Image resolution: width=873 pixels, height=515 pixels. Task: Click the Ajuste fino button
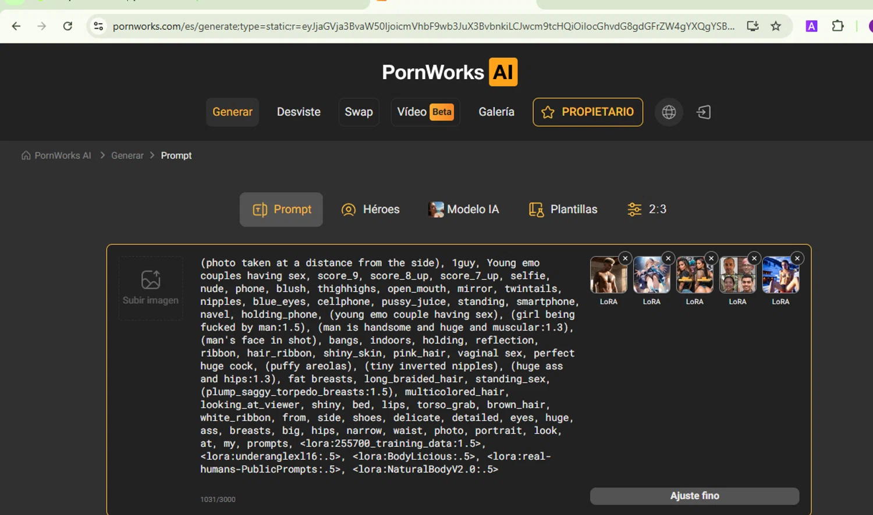point(695,496)
